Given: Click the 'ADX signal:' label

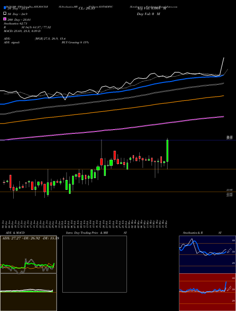Looking at the screenshot, I should (x=12, y=42).
